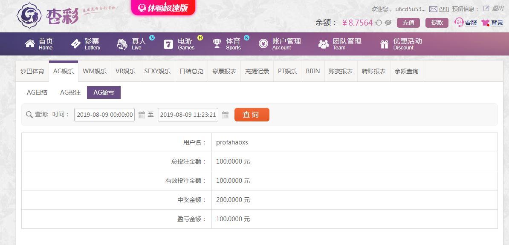
Task: Switch to 日结总览 tab
Action: [191, 71]
